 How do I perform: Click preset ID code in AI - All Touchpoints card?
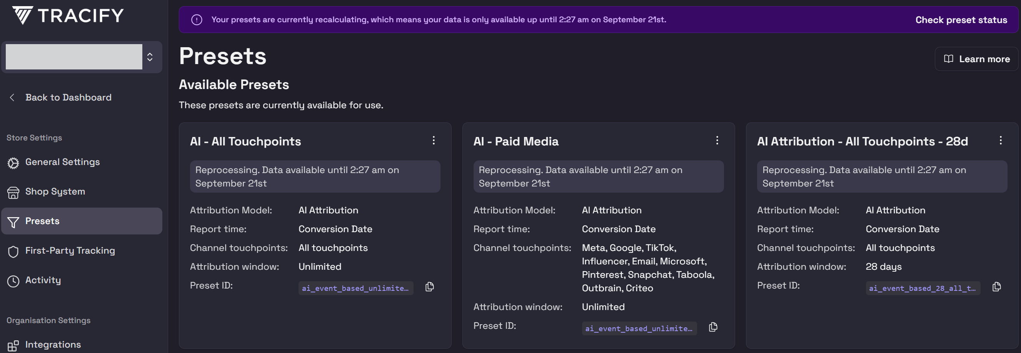click(x=355, y=288)
